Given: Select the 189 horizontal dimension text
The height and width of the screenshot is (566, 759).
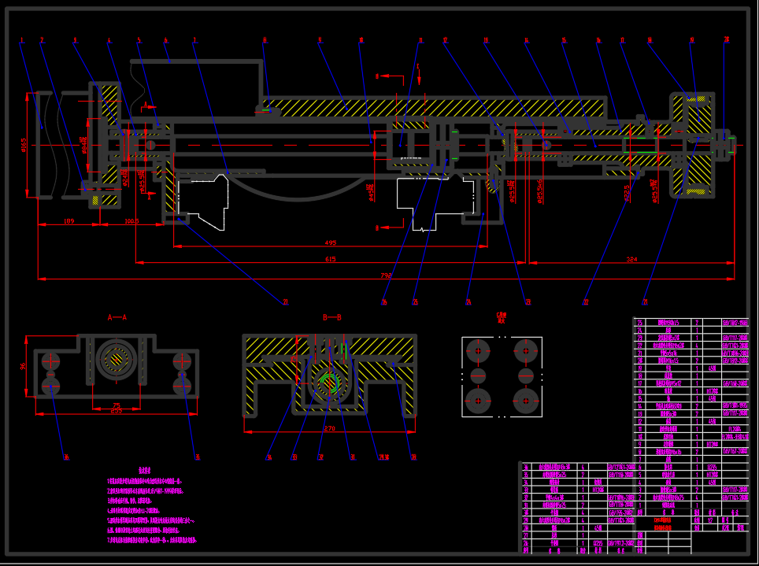Looking at the screenshot, I should (68, 221).
